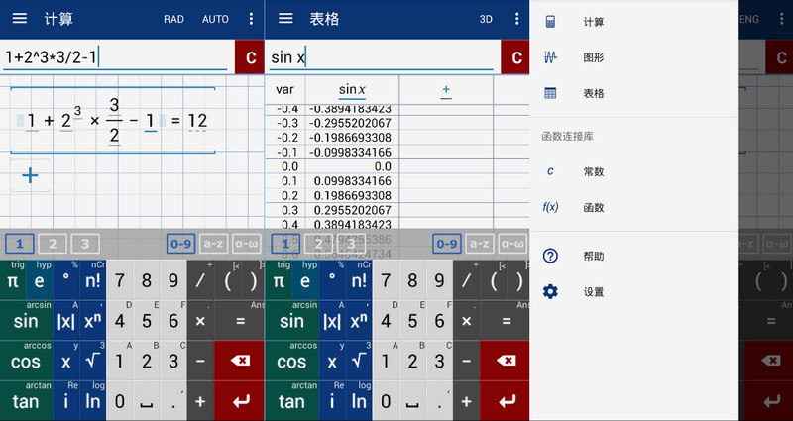Click the three-dot overflow menu beside AUTO
This screenshot has width=793, height=421.
point(250,19)
